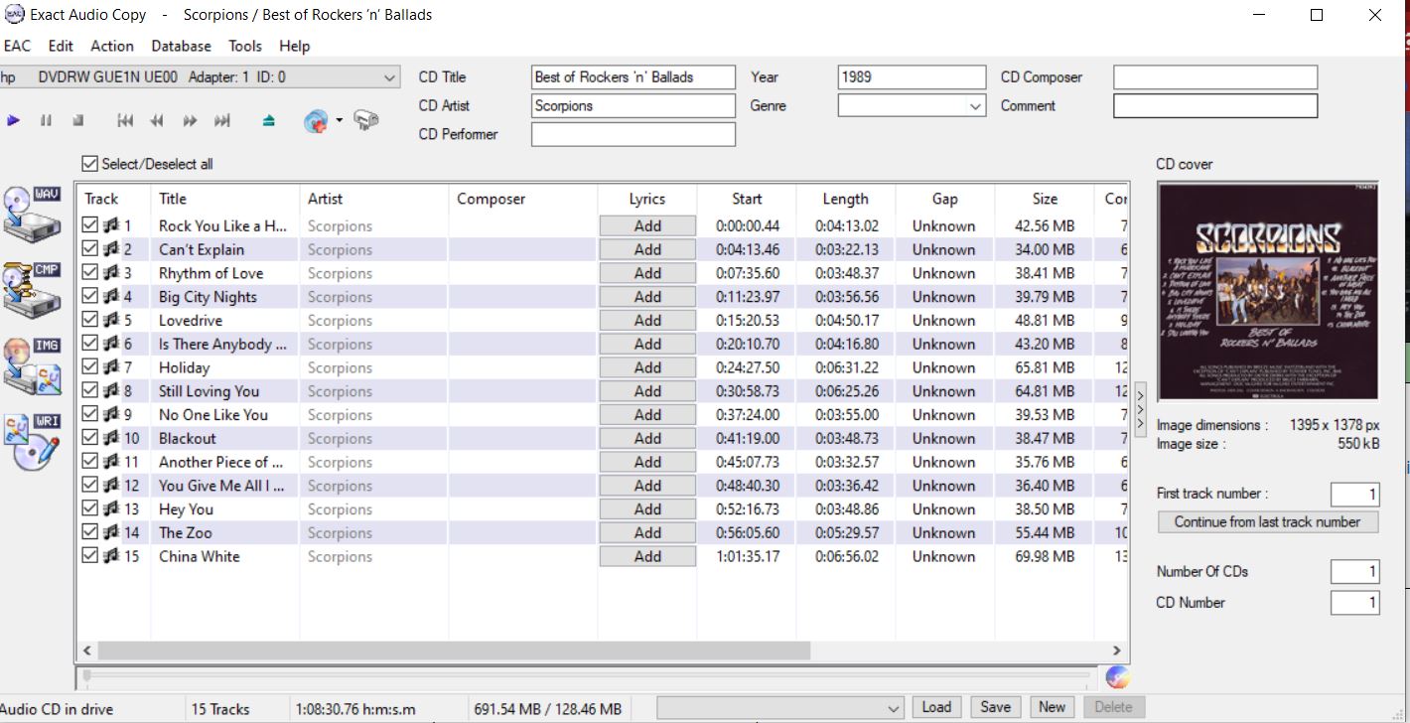Pause playback with the pause icon
Viewport: 1410px width, 723px height.
46,121
